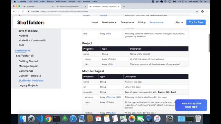221x124 pixels.
Task: Open the Db link in Project table
Action: 112,64
